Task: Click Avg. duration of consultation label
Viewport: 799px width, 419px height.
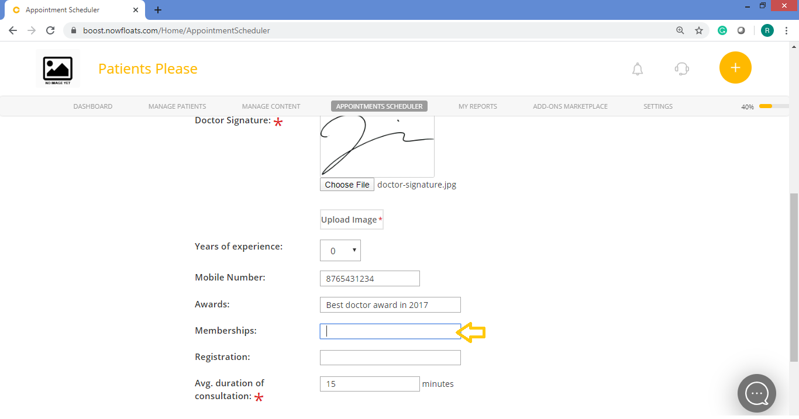Action: [229, 390]
